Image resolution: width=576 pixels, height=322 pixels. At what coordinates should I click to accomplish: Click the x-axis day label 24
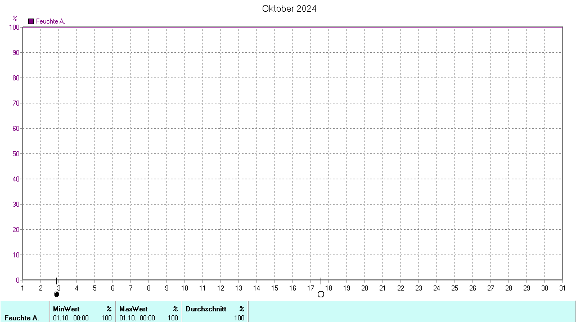pos(436,288)
